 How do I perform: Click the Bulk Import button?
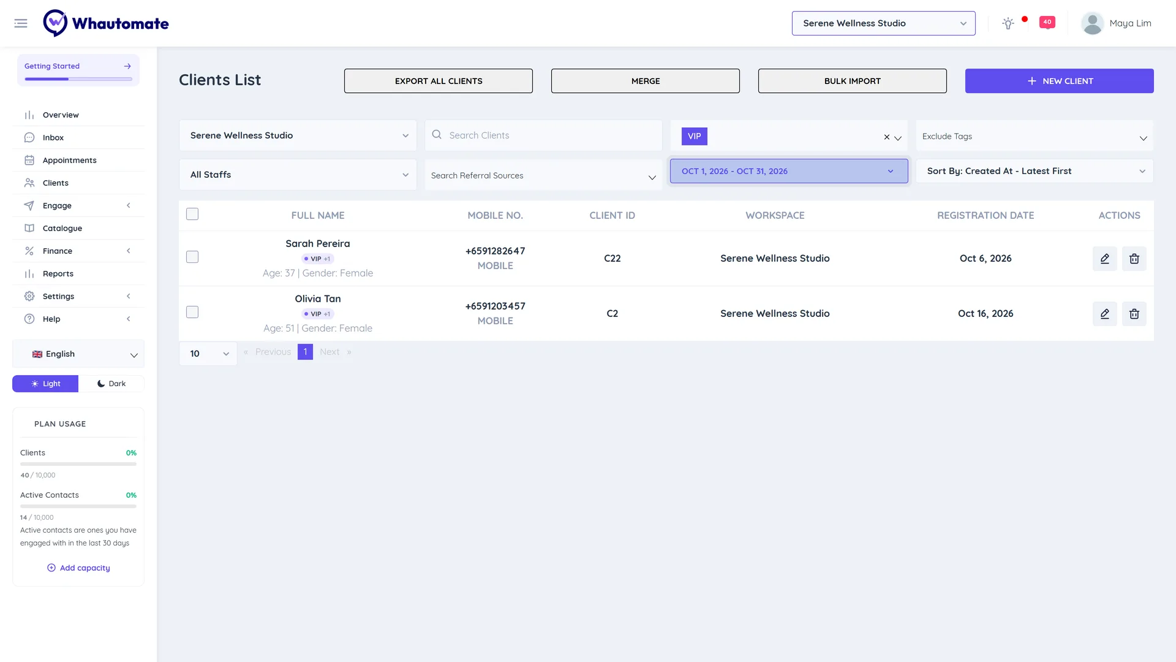pyautogui.click(x=853, y=81)
